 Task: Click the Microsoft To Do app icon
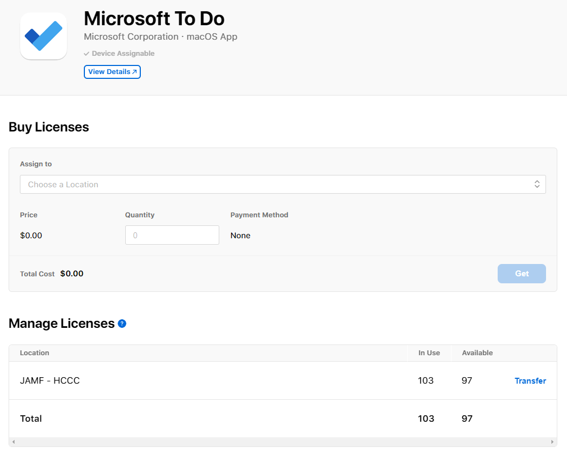44,36
